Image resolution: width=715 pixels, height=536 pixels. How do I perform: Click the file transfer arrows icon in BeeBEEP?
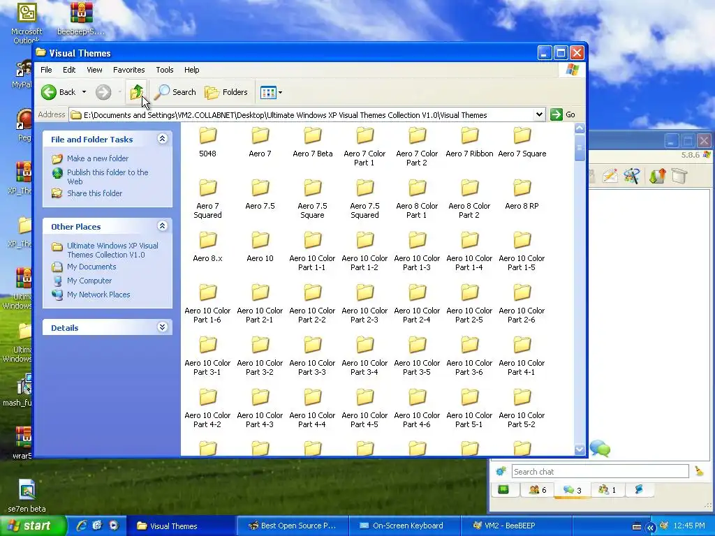[657, 175]
